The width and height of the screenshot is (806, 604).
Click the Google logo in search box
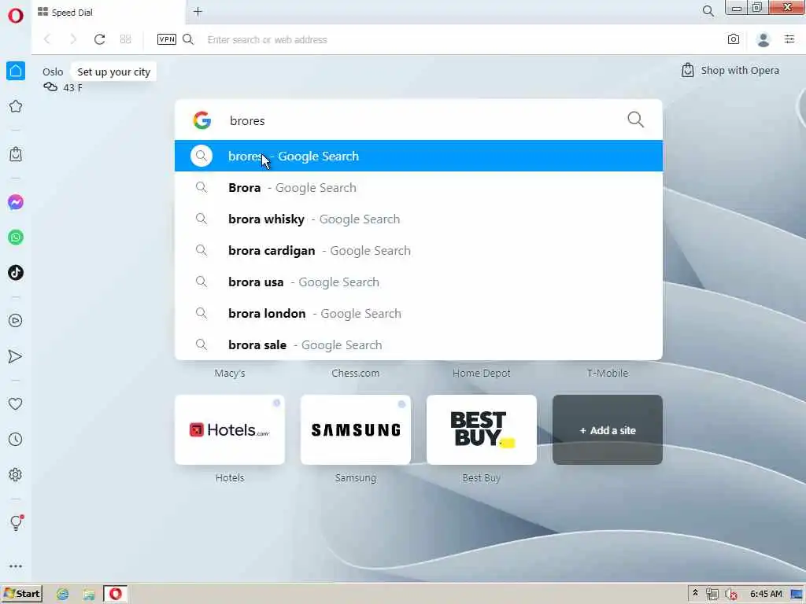click(x=202, y=120)
